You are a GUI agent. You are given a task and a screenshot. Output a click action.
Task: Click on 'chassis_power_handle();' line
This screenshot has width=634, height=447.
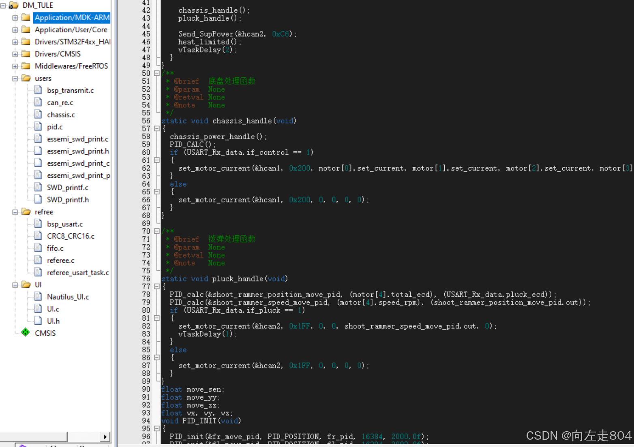pos(218,137)
